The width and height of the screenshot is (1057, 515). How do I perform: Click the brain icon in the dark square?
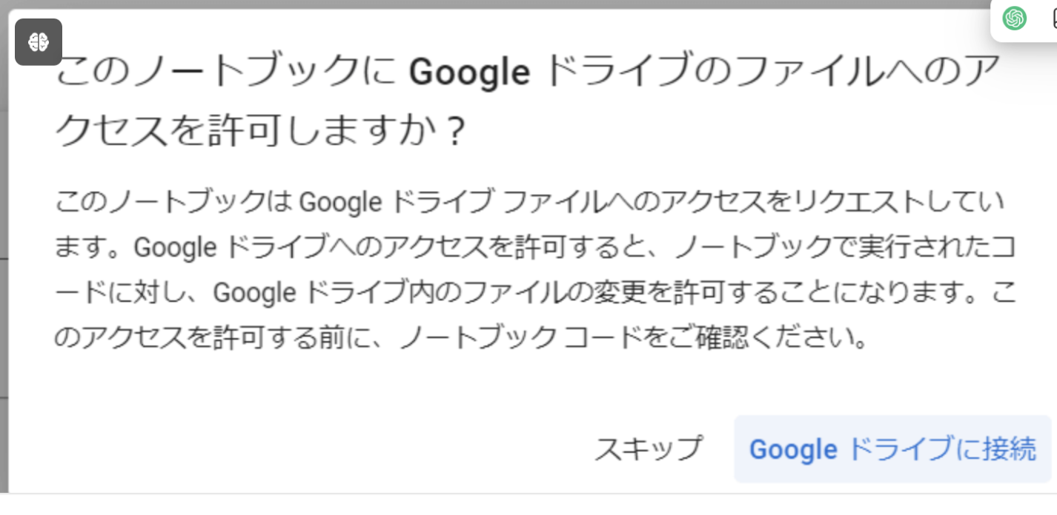tap(39, 42)
